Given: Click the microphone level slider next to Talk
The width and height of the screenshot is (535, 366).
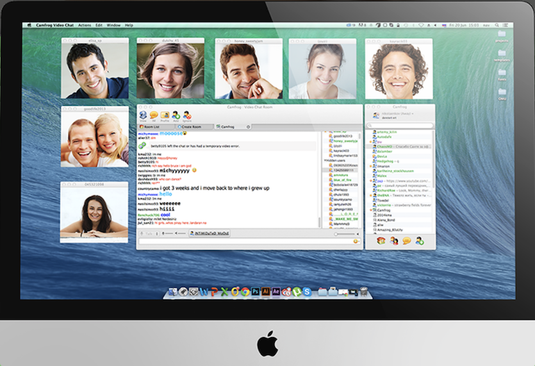Looking at the screenshot, I should [167, 233].
